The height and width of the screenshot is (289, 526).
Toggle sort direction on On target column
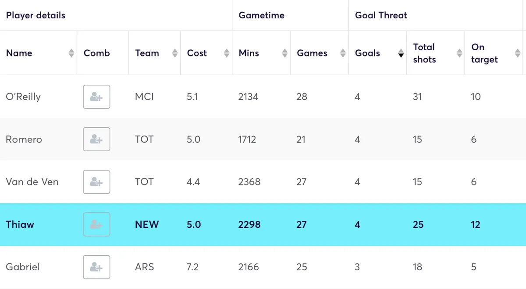tap(518, 53)
